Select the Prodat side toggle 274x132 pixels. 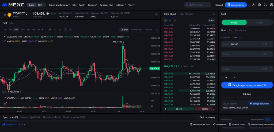click(x=260, y=23)
